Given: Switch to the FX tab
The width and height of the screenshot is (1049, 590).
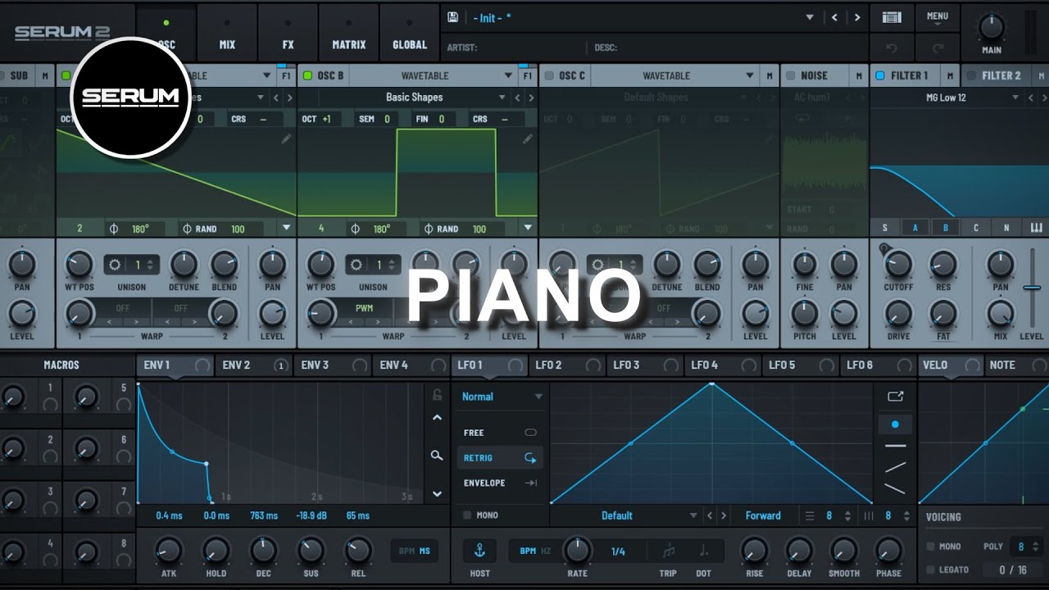Looking at the screenshot, I should point(288,33).
